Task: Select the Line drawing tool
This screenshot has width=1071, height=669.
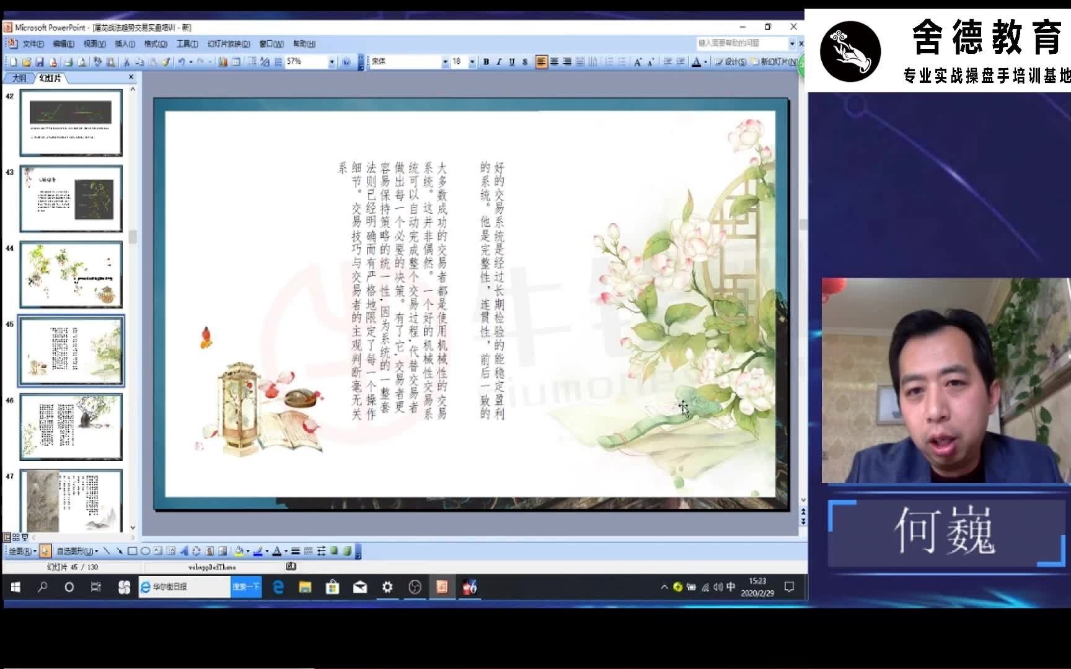Action: click(107, 551)
